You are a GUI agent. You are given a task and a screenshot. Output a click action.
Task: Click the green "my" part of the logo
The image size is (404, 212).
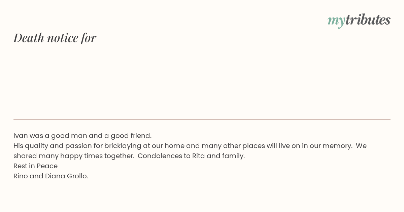(x=336, y=21)
